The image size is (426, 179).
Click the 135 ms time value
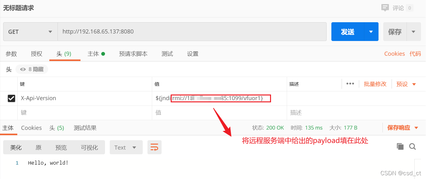(x=314, y=128)
